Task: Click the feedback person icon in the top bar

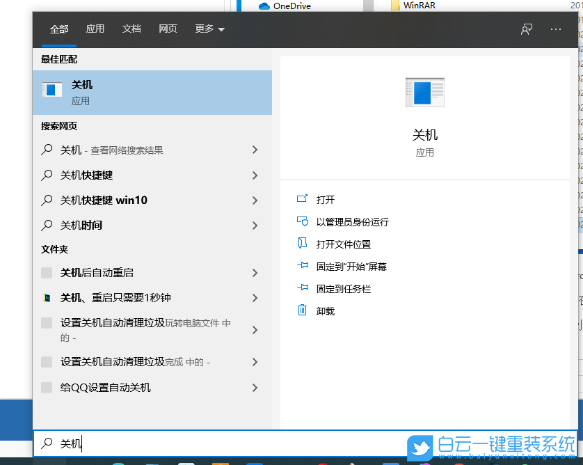Action: pos(526,29)
